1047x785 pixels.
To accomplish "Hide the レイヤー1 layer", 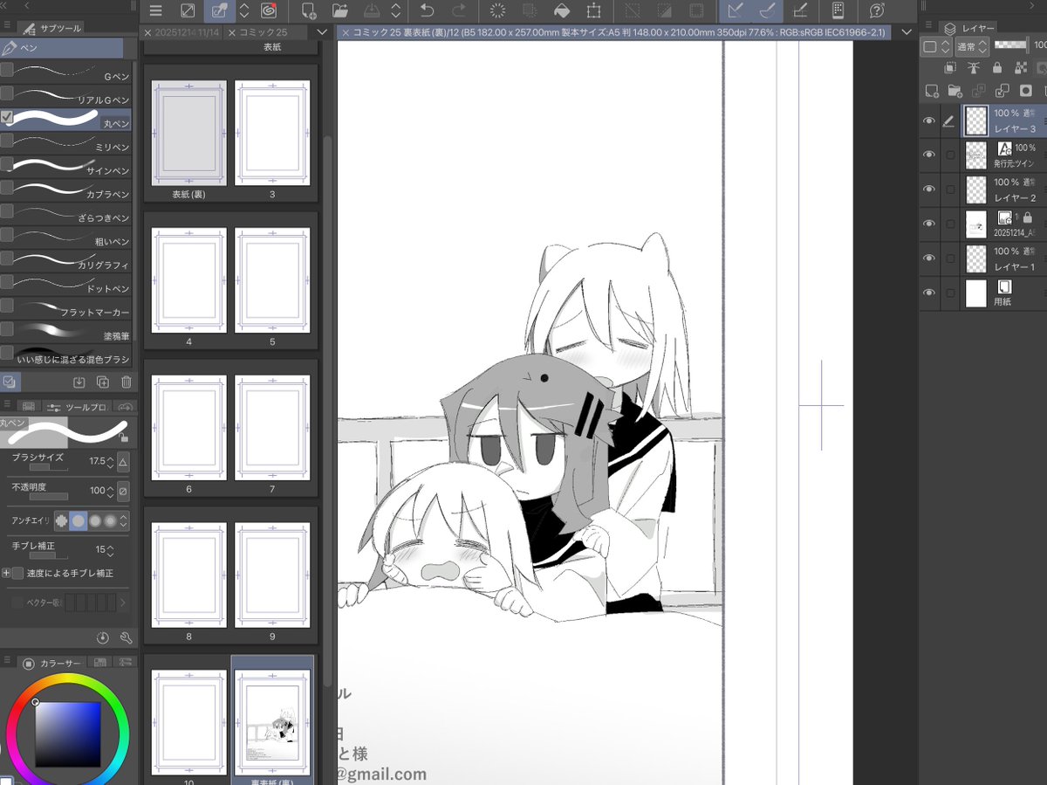I will point(928,258).
